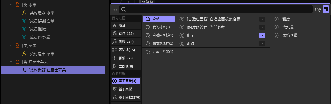Click the star icon beside 收藏

(x=114, y=25)
